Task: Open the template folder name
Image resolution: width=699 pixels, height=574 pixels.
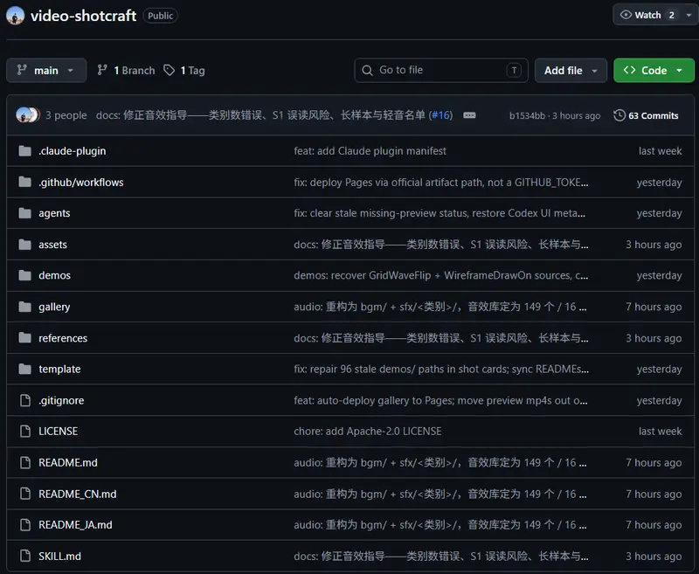Action: 59,369
